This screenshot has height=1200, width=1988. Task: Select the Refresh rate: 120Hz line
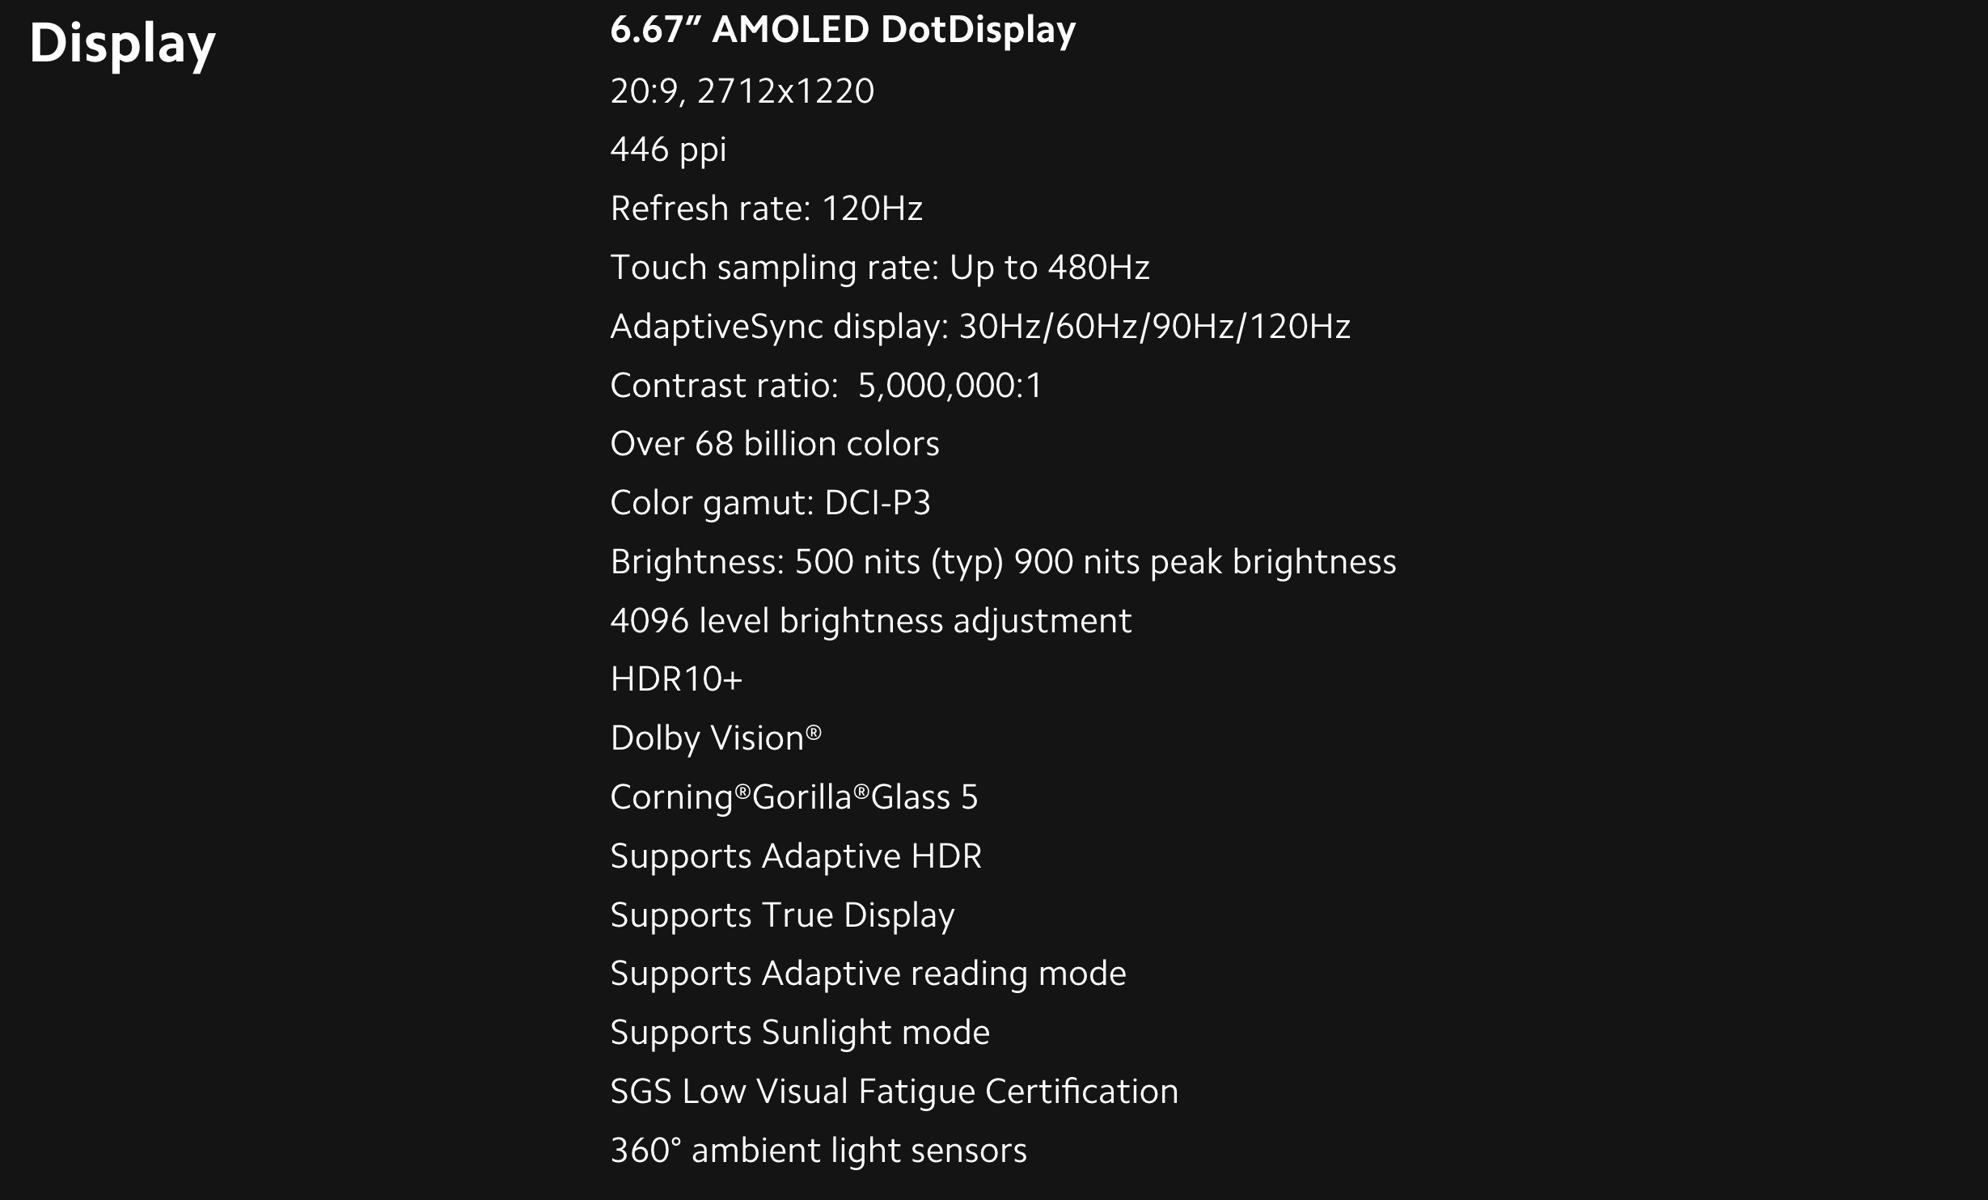(766, 209)
